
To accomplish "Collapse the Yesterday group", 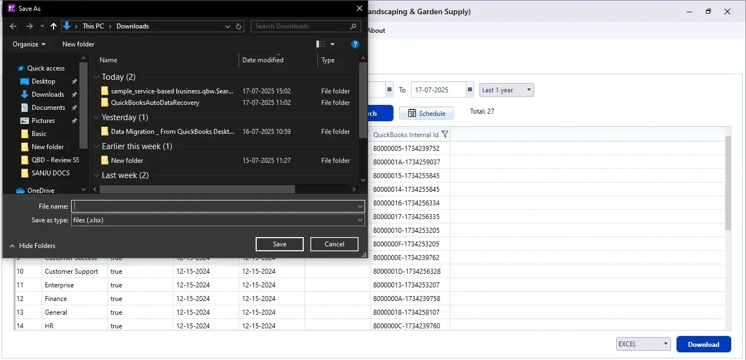I will click(96, 117).
